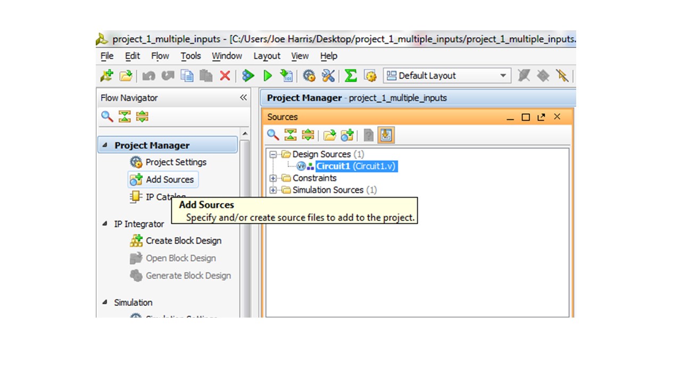
Task: Expand the Constraints folder
Action: pos(273,178)
